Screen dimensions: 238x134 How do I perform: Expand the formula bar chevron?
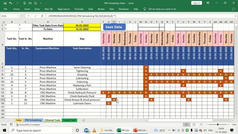235,16
